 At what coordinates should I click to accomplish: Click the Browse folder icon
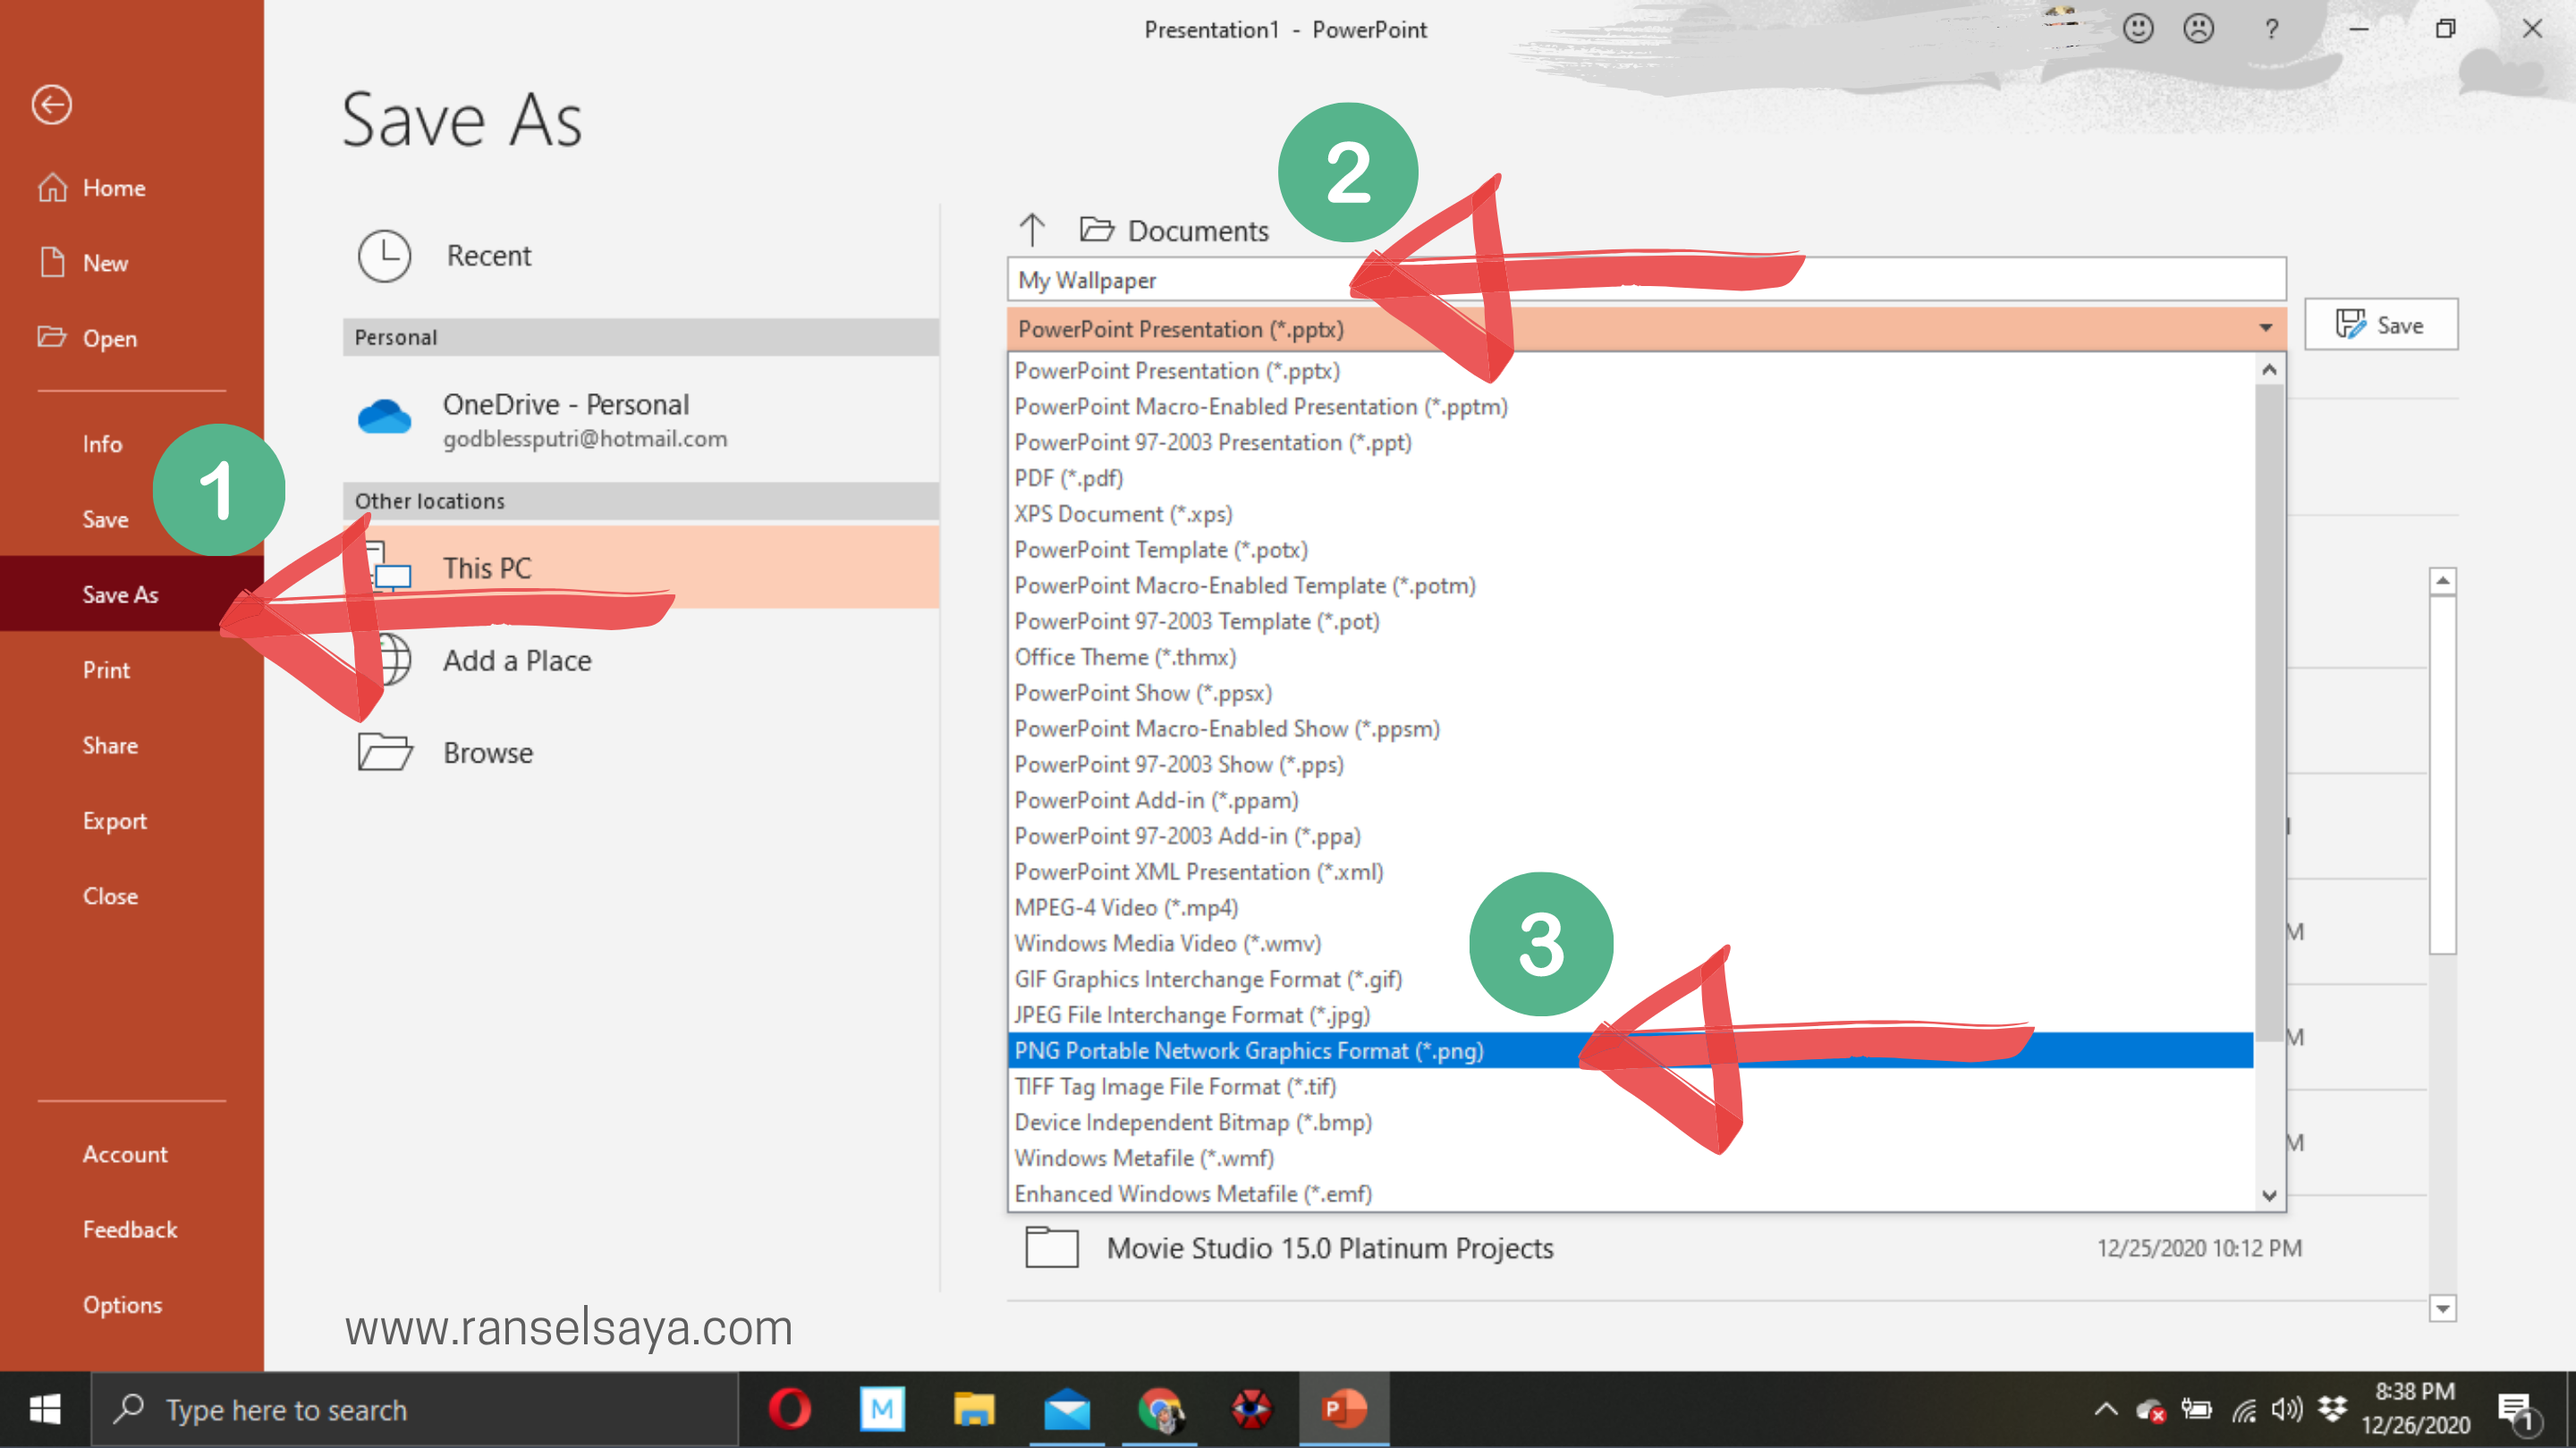pos(385,752)
